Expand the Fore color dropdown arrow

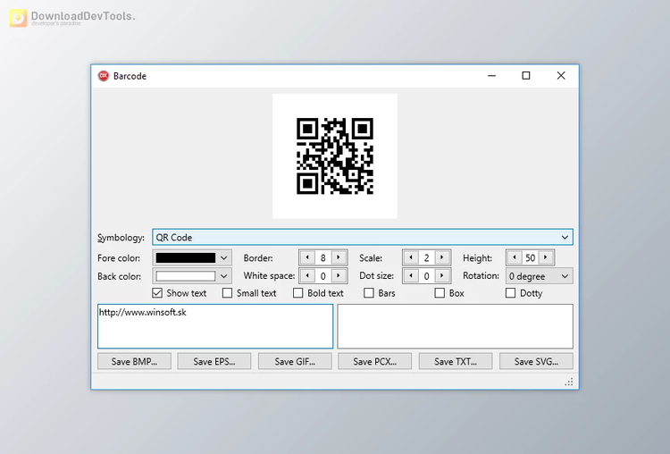[223, 257]
